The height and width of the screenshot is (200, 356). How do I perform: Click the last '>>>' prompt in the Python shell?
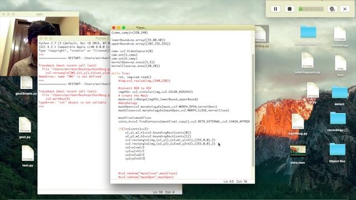pyautogui.click(x=41, y=106)
